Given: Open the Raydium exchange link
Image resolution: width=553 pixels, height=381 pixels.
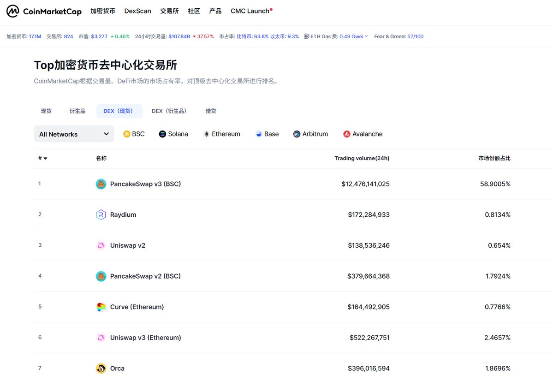Looking at the screenshot, I should [x=123, y=214].
